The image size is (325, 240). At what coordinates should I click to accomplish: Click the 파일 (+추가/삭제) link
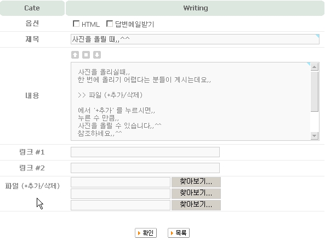click(x=32, y=186)
